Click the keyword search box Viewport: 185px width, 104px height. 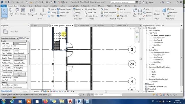point(123,2)
